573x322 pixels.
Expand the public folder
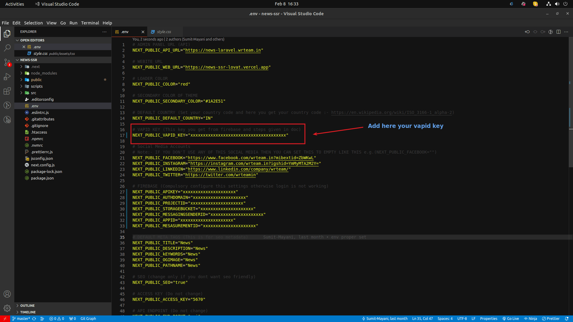click(x=36, y=80)
